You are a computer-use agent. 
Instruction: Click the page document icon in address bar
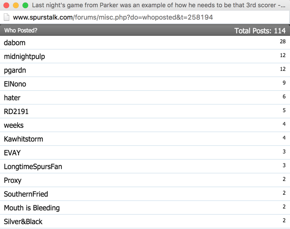click(7, 17)
